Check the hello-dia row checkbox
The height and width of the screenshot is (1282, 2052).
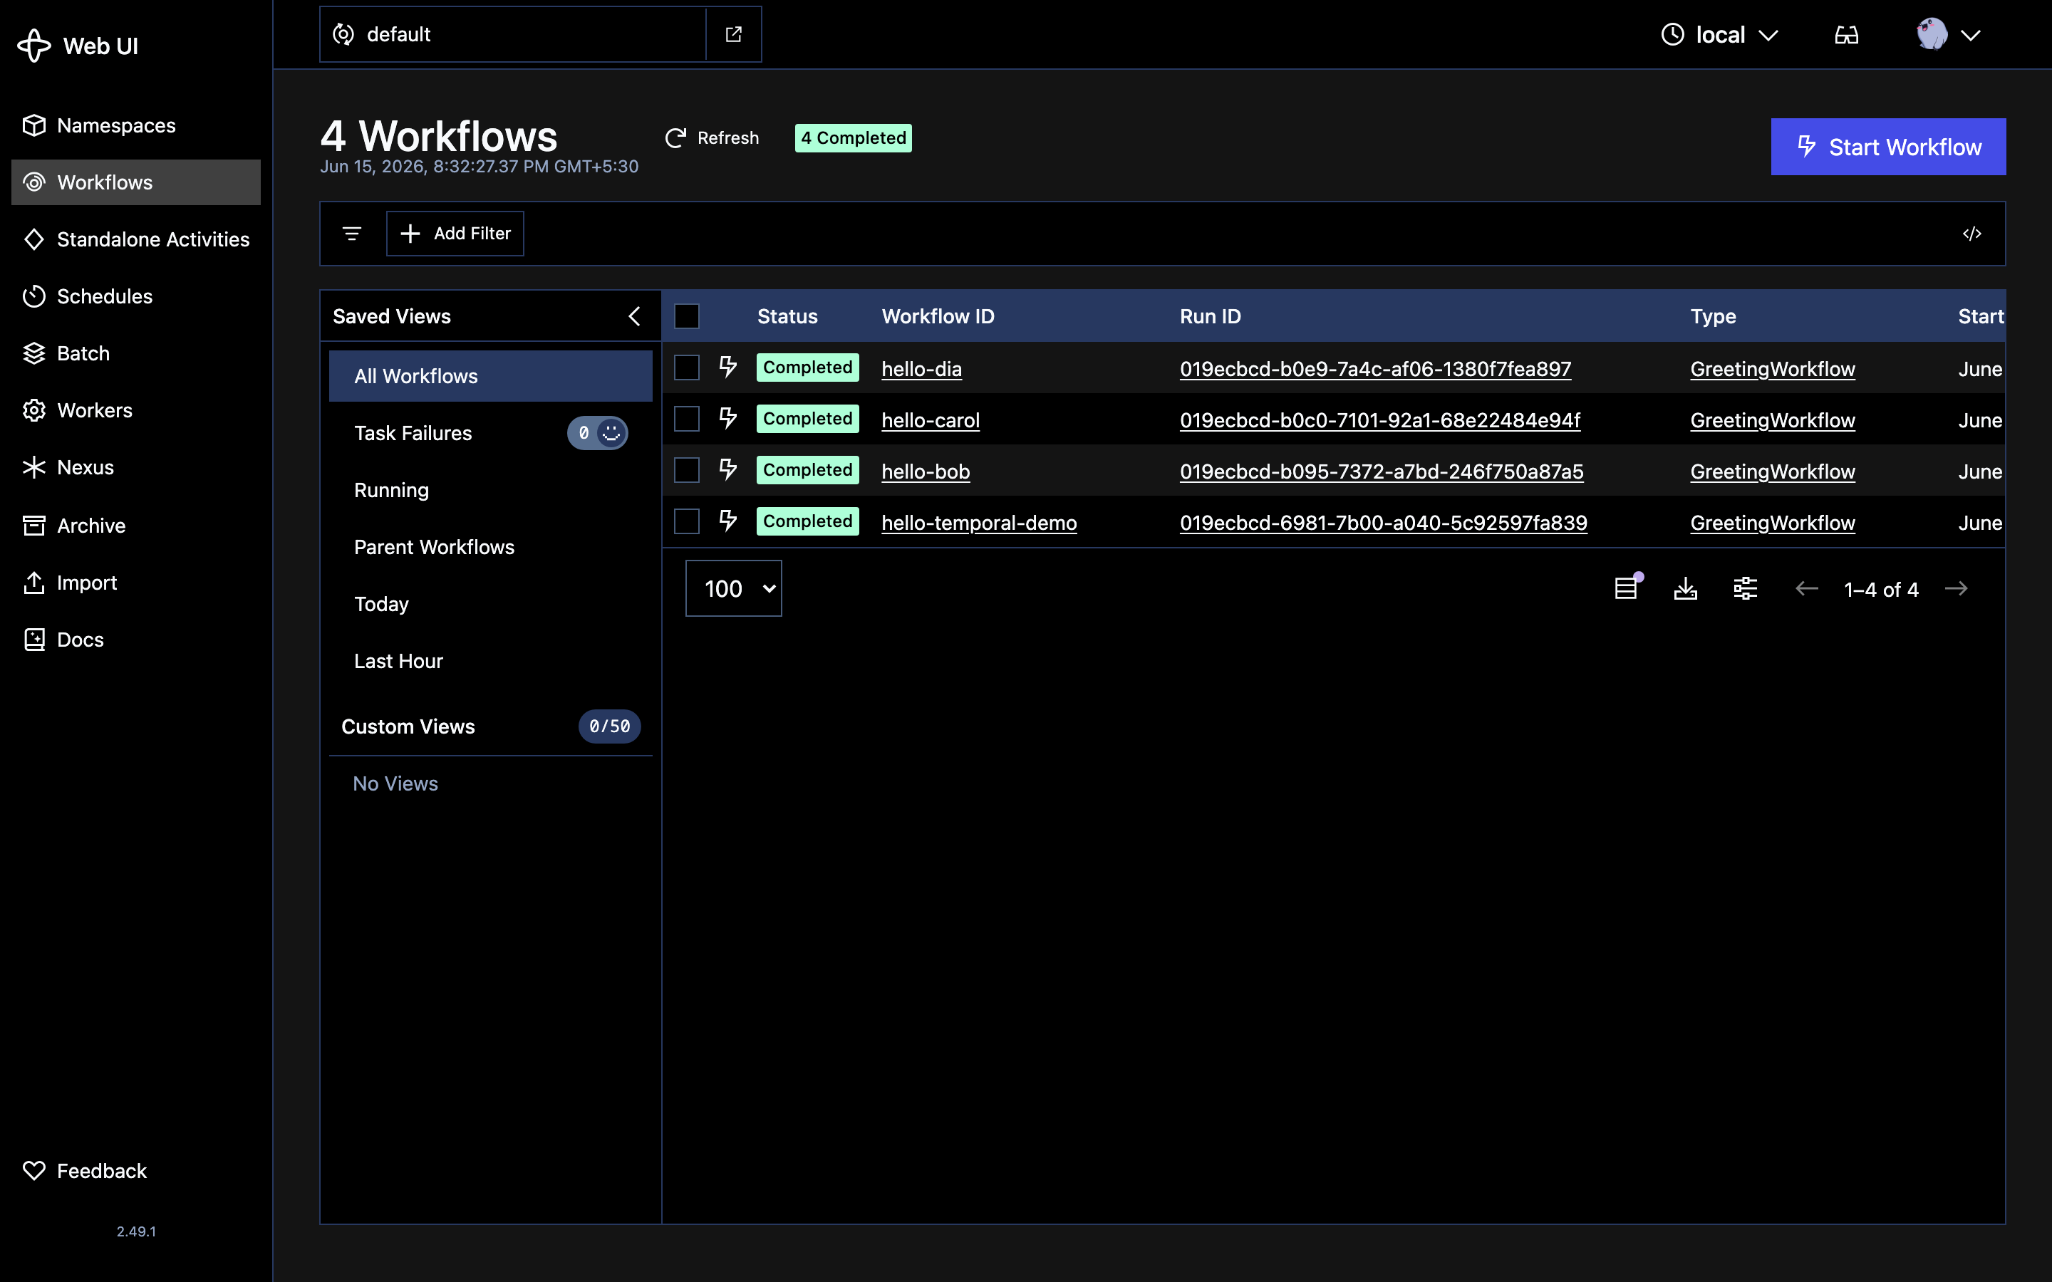(x=687, y=368)
